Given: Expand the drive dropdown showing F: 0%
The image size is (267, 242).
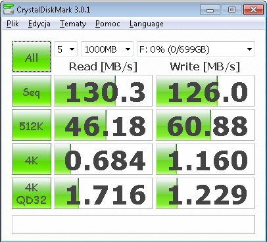Looking at the screenshot, I should [x=196, y=49].
